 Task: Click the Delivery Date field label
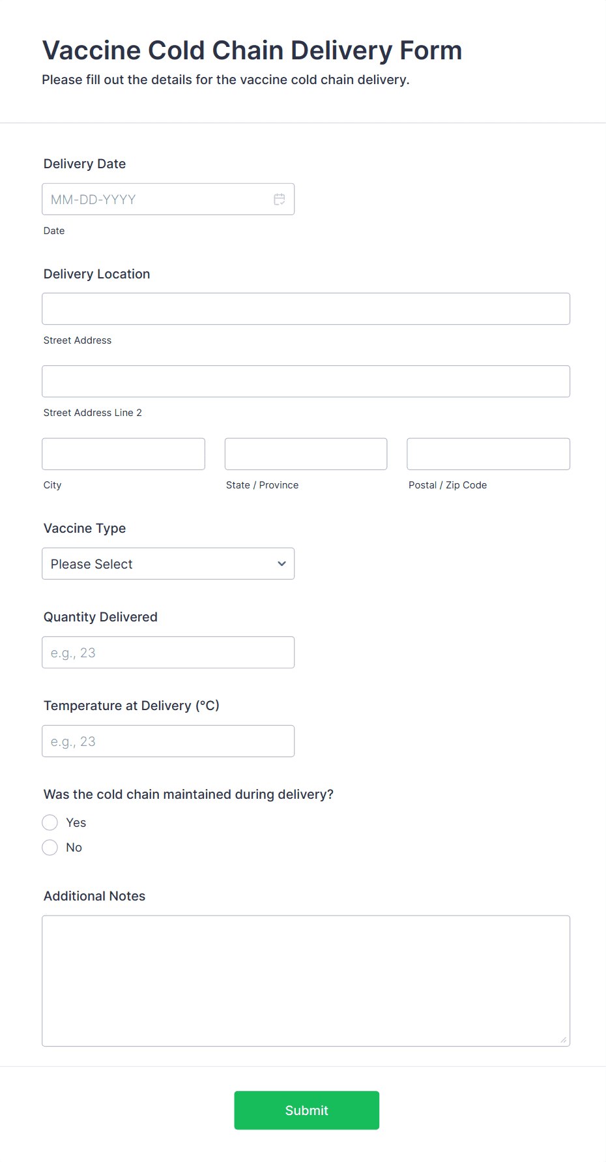(x=85, y=164)
